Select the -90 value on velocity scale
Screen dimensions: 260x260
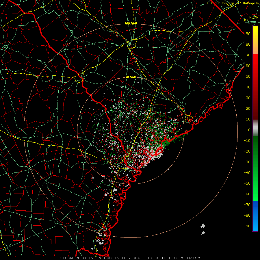[x=247, y=226]
